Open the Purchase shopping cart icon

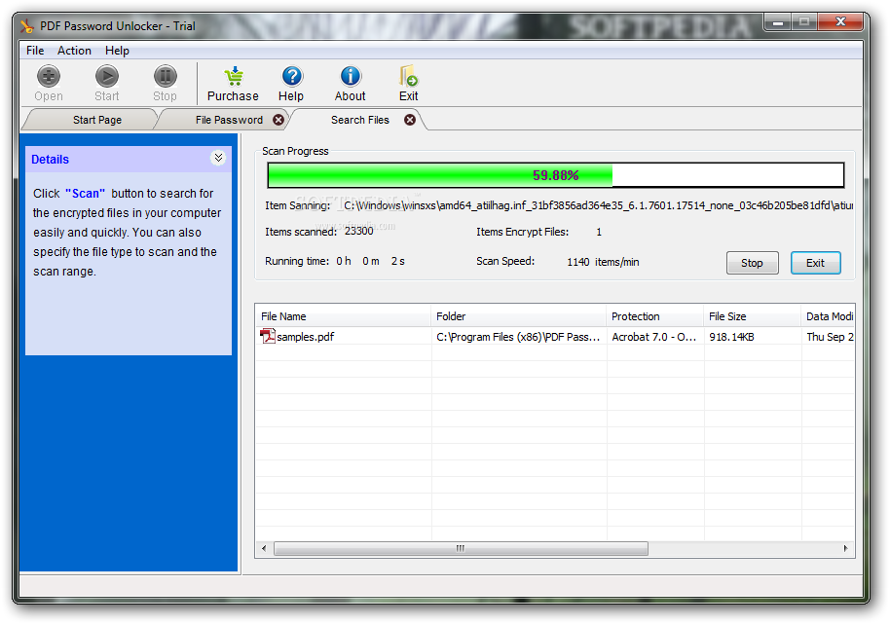tap(234, 76)
